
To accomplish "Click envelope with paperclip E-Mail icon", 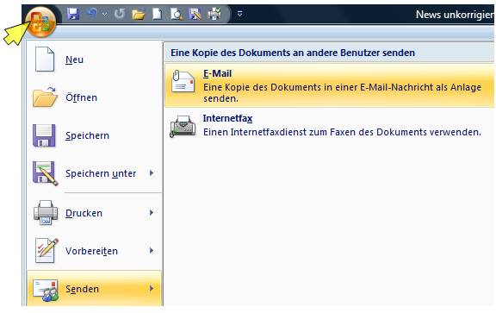I will click(183, 82).
